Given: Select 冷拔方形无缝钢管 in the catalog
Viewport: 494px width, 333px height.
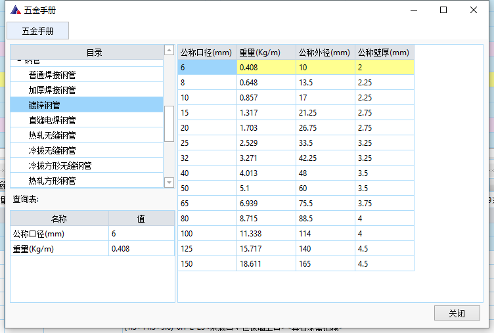Looking at the screenshot, I should (x=87, y=166).
